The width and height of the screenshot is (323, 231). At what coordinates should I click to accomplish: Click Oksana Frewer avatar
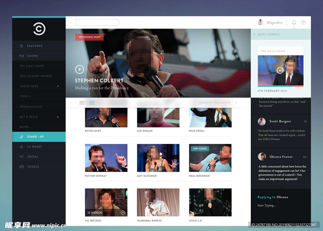pos(261,157)
